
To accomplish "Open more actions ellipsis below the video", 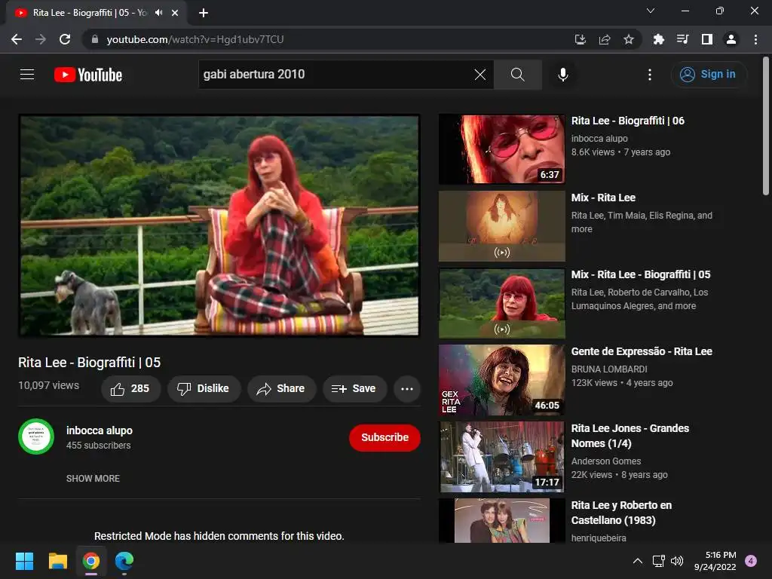I will tap(407, 389).
